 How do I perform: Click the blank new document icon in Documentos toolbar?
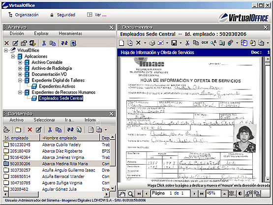point(121,43)
